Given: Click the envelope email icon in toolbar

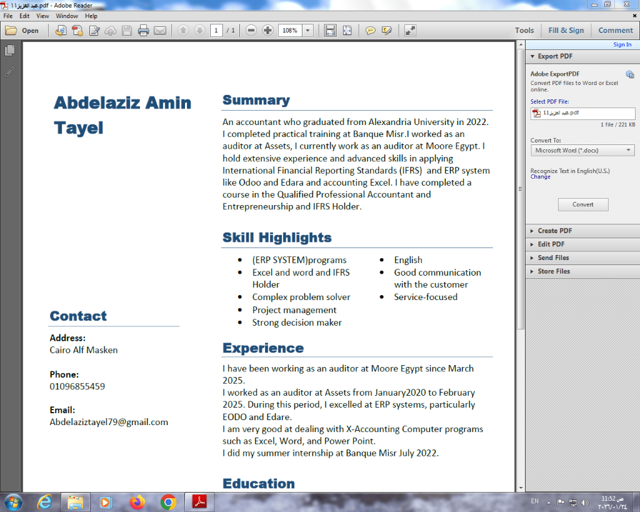Looking at the screenshot, I should pyautogui.click(x=160, y=30).
